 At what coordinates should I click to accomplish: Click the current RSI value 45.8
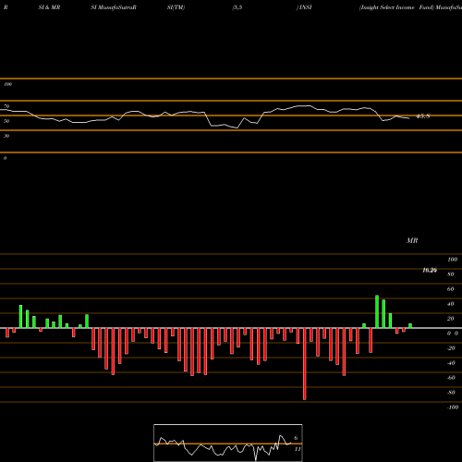pyautogui.click(x=423, y=116)
